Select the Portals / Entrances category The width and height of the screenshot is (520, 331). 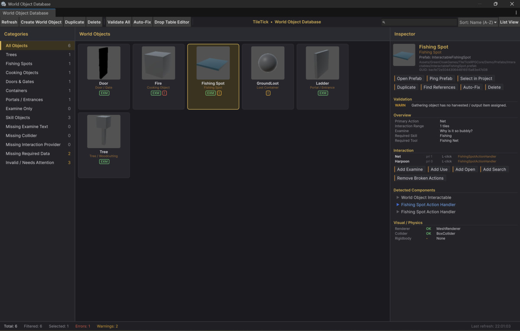(x=37, y=100)
